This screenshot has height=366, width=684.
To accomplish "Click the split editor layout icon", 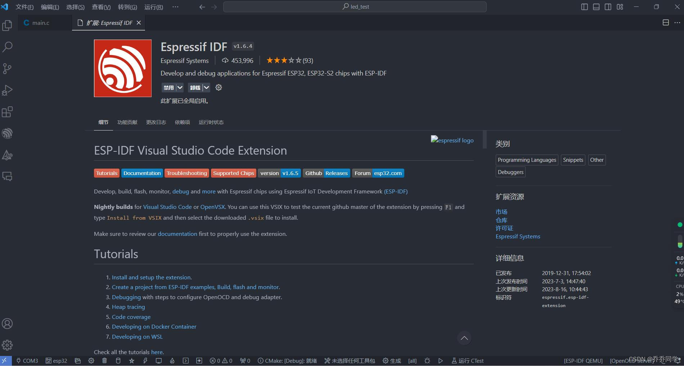I will [x=666, y=23].
